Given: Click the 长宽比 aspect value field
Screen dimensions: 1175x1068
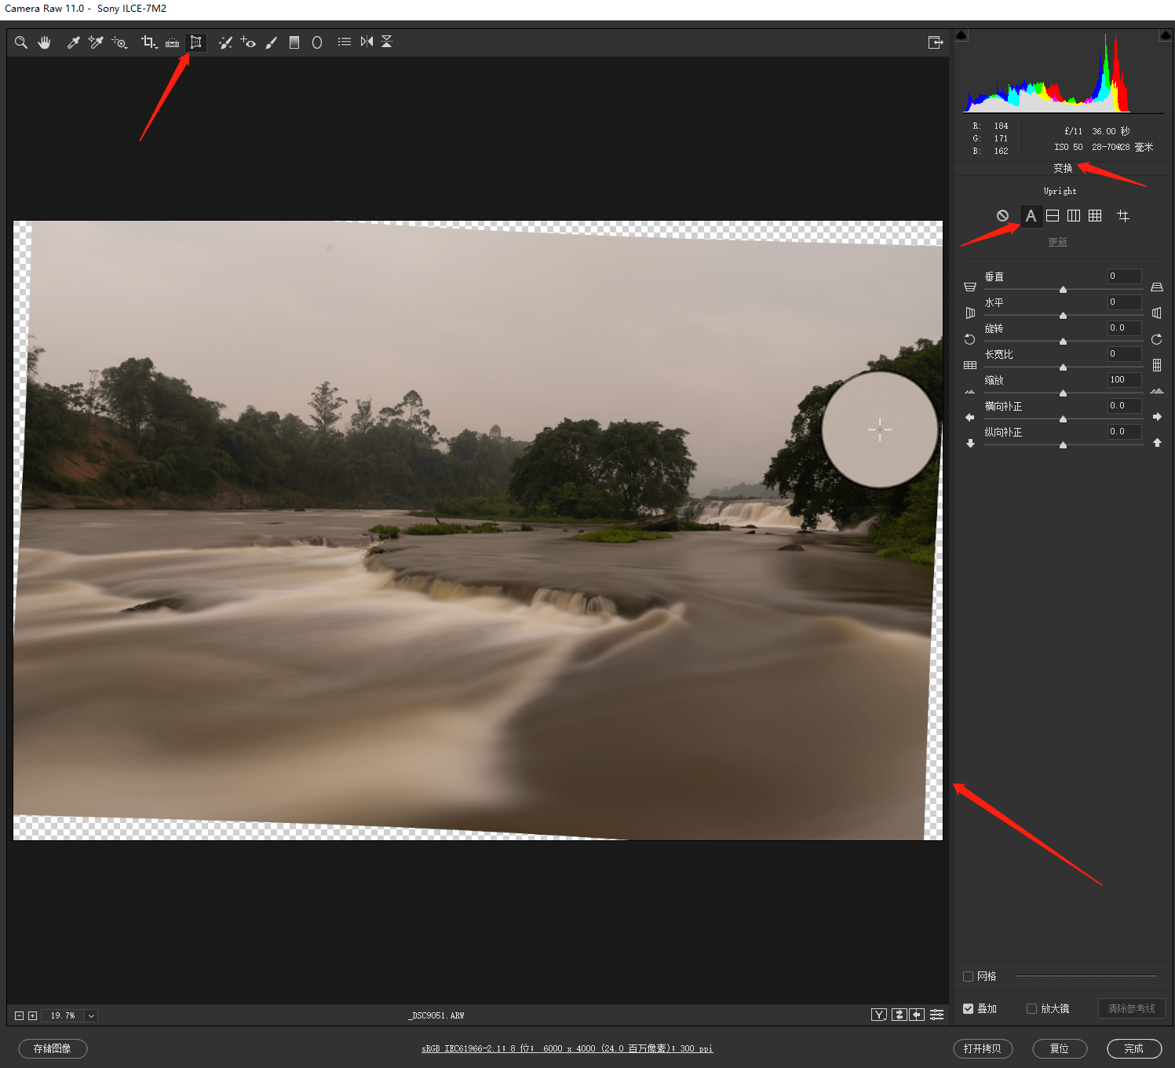Looking at the screenshot, I should (1124, 353).
